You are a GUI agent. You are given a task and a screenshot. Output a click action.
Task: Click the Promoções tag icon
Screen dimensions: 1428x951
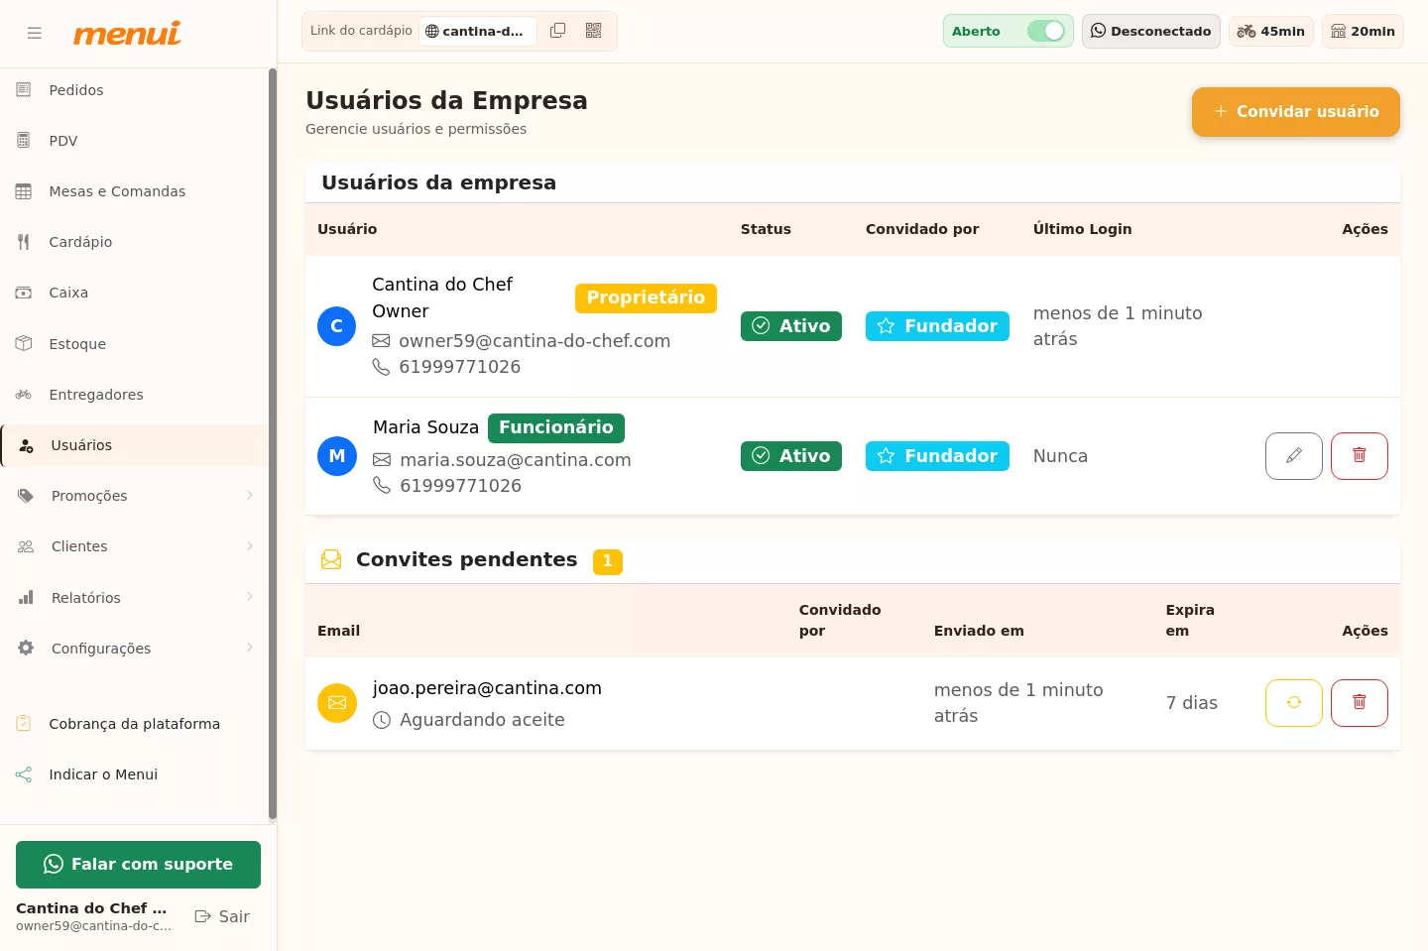click(26, 496)
